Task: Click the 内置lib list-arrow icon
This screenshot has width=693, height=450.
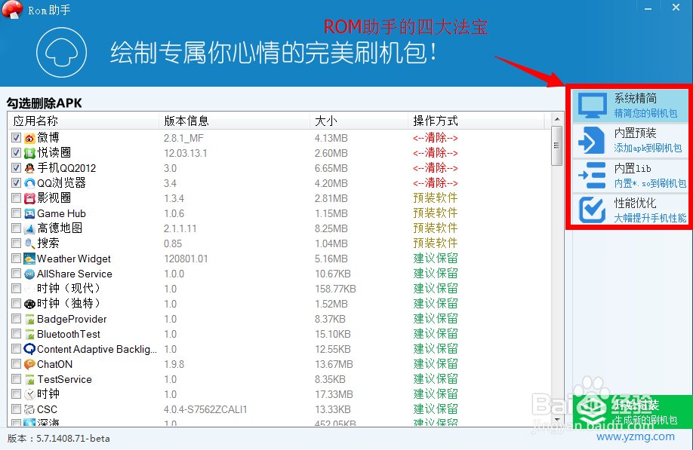Action: coord(592,175)
